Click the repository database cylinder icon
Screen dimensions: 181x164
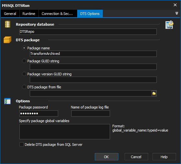click(x=7, y=24)
